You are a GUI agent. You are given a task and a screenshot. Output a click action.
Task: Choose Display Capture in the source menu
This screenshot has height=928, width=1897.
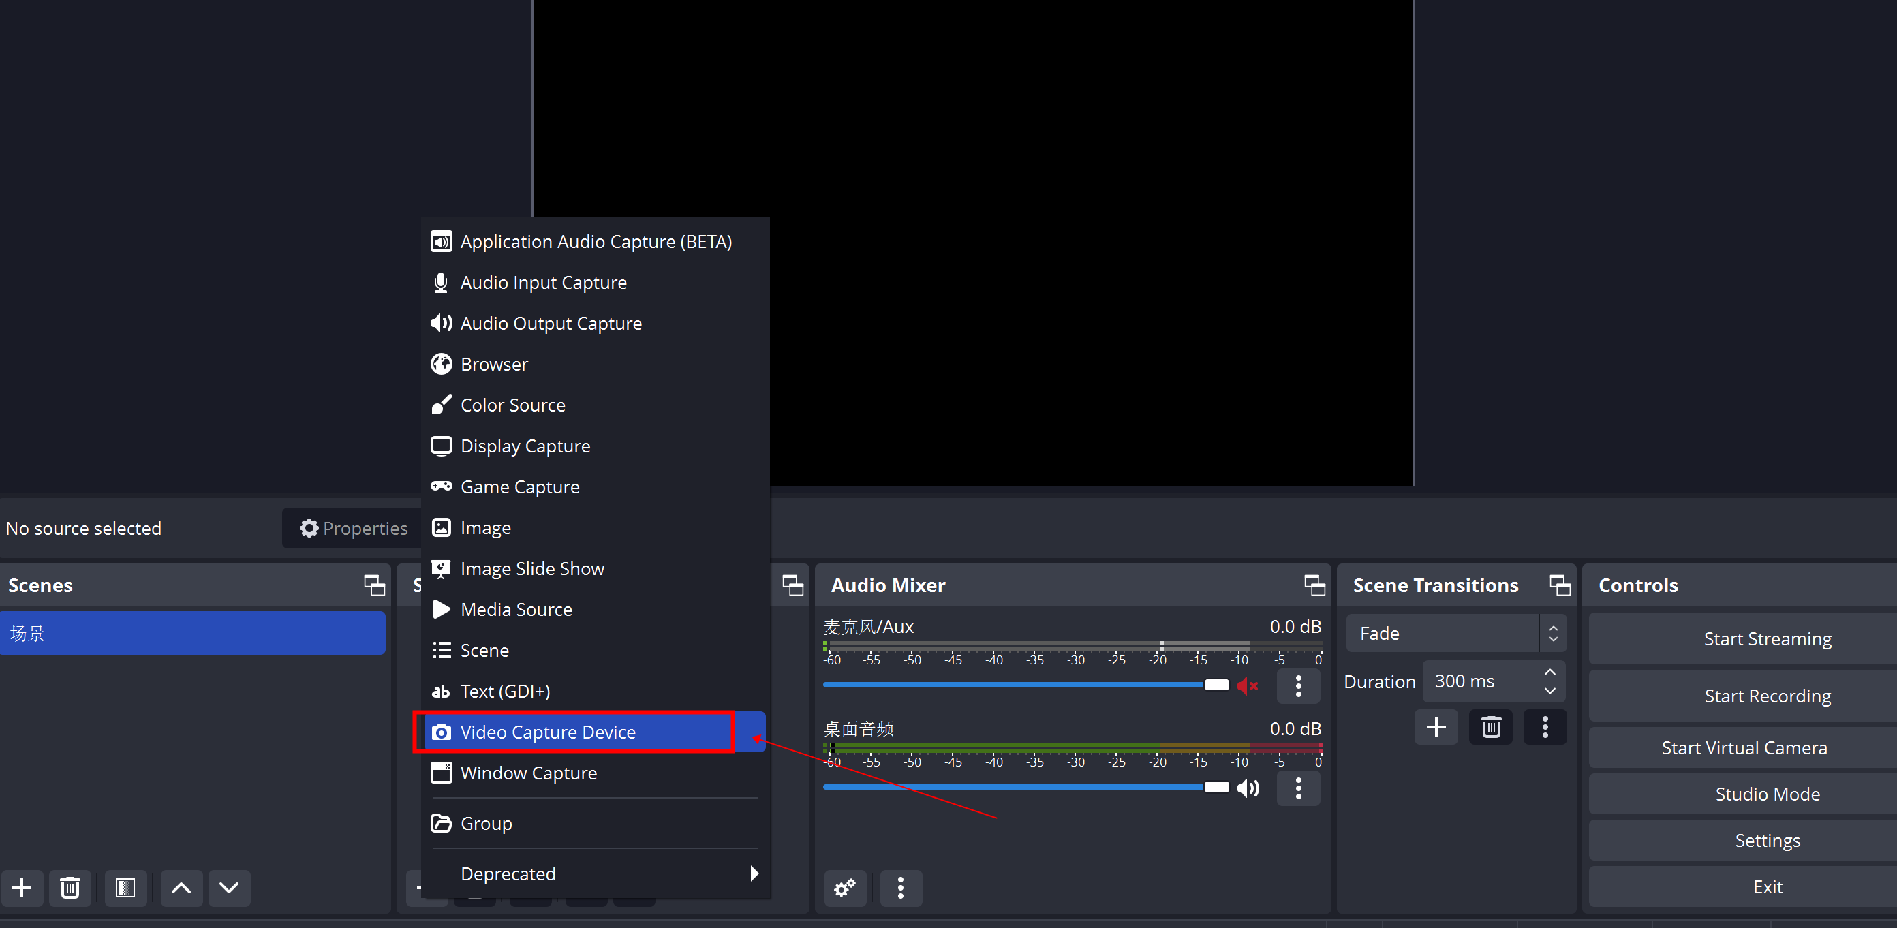[x=525, y=445]
